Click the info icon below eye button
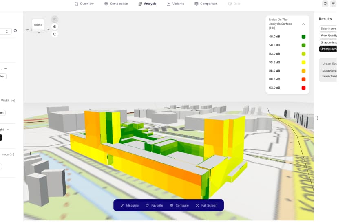 [55, 34]
